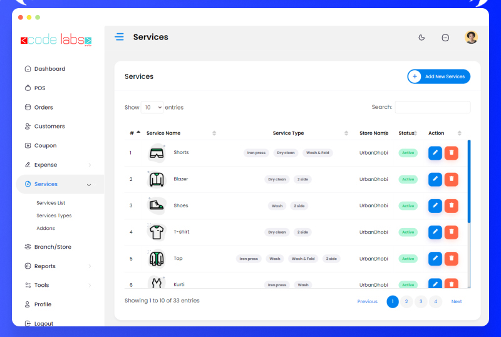501x337 pixels.
Task: Click the Top service thumbnail
Action: tap(156, 259)
